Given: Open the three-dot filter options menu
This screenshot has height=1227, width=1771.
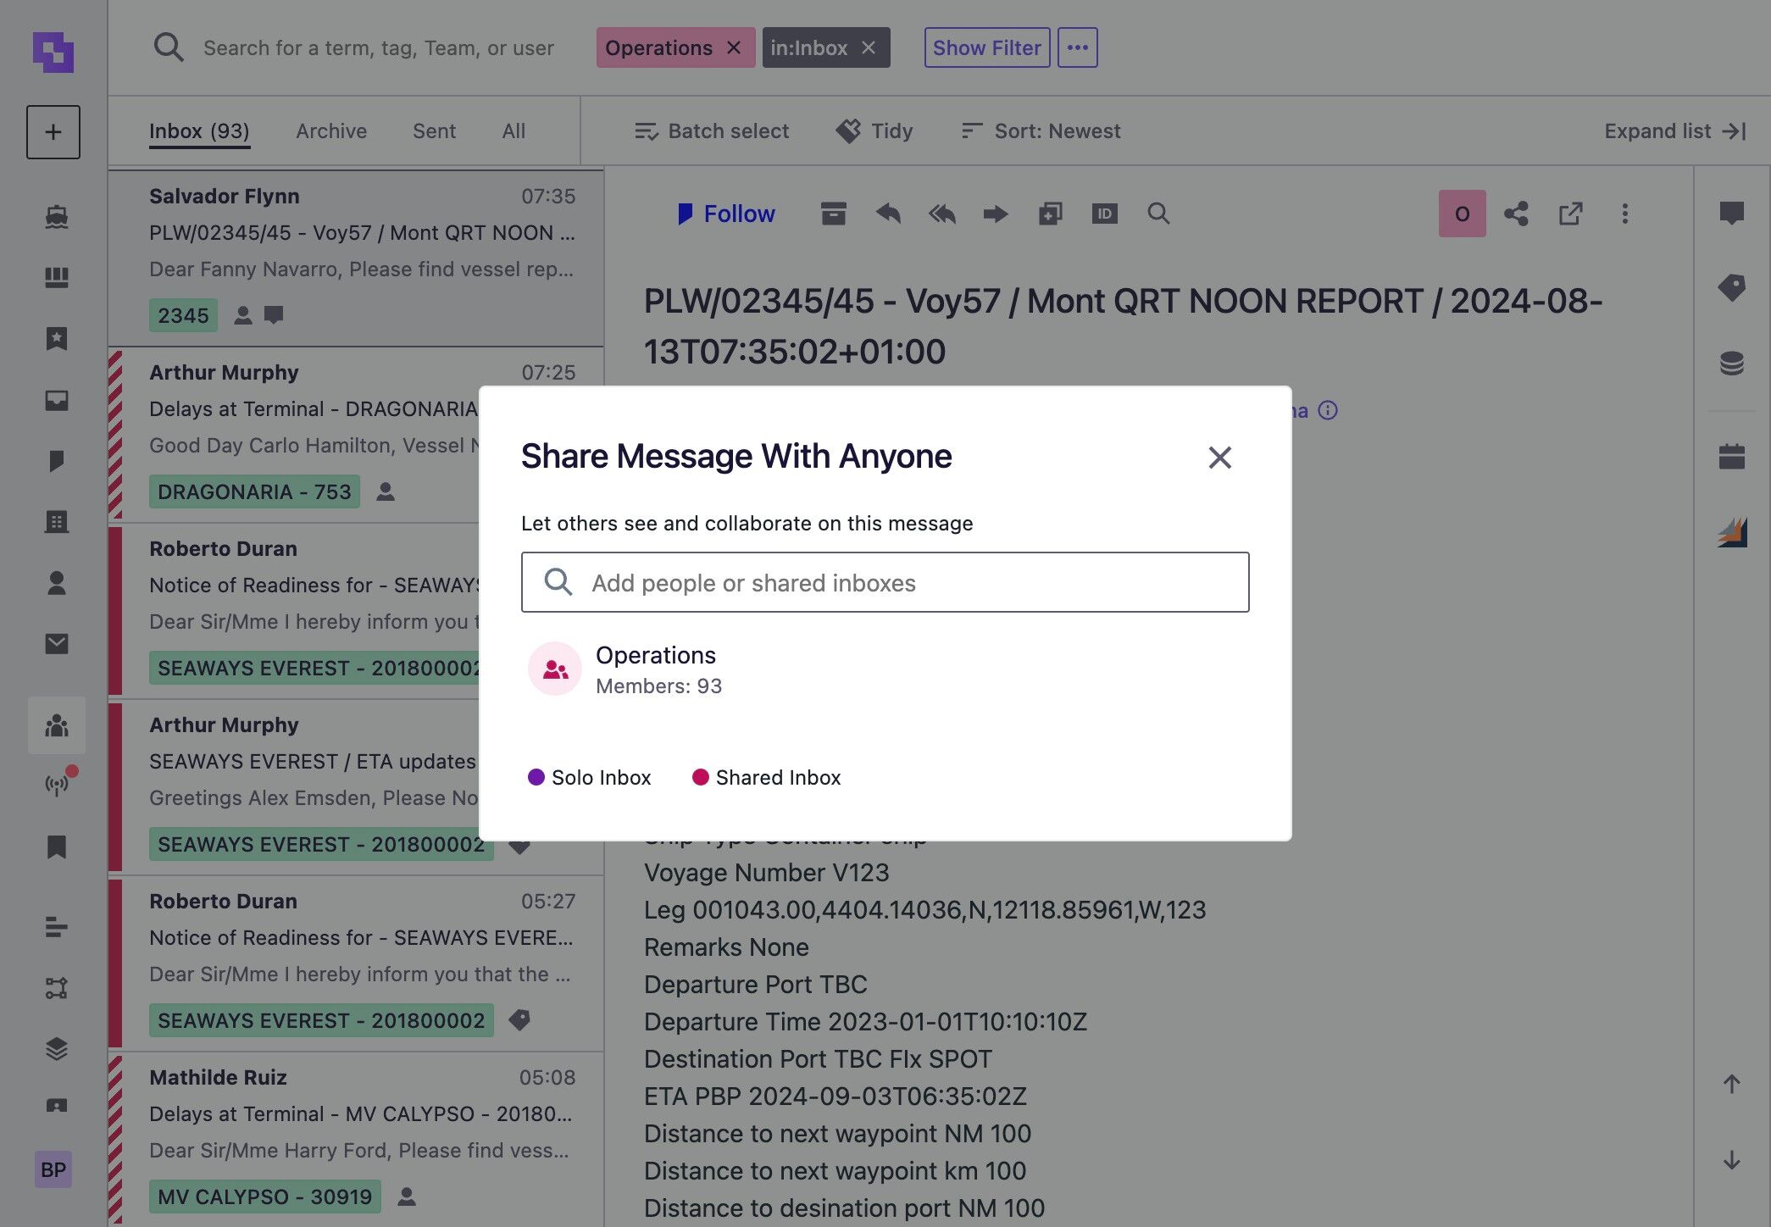Looking at the screenshot, I should click(1077, 47).
